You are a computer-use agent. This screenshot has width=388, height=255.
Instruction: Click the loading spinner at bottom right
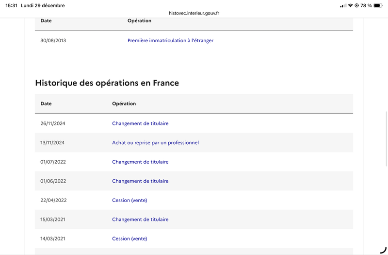(383, 250)
